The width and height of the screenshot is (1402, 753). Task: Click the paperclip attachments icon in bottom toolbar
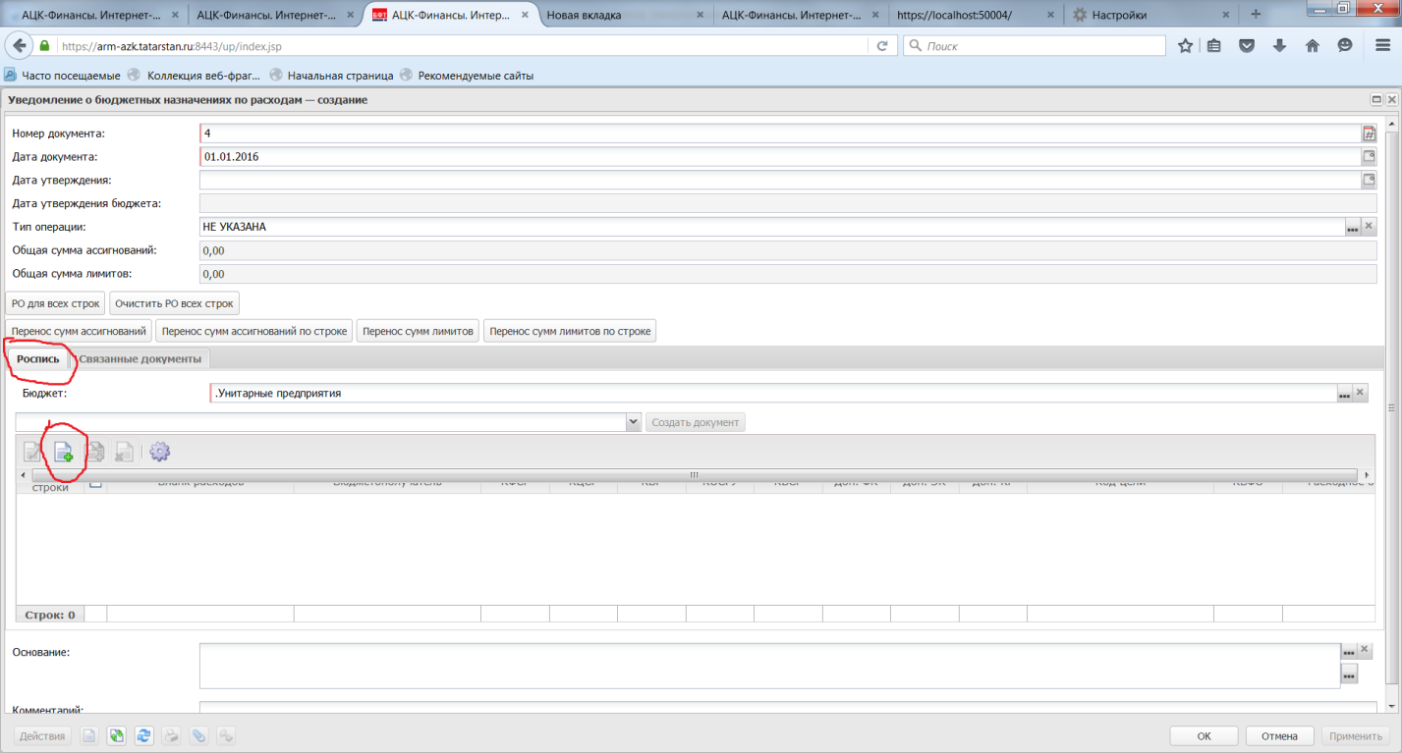(x=198, y=735)
